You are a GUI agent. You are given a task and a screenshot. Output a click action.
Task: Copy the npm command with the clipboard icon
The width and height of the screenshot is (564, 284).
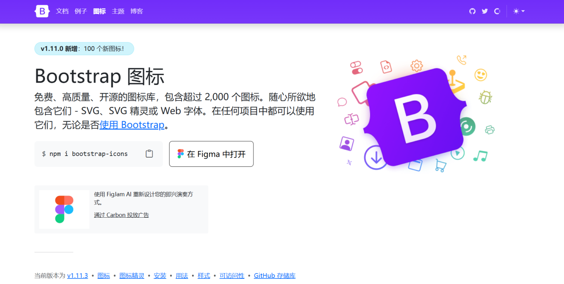pyautogui.click(x=149, y=154)
